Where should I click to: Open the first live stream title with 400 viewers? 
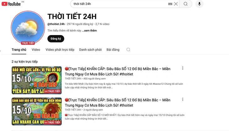pyautogui.click(x=118, y=72)
